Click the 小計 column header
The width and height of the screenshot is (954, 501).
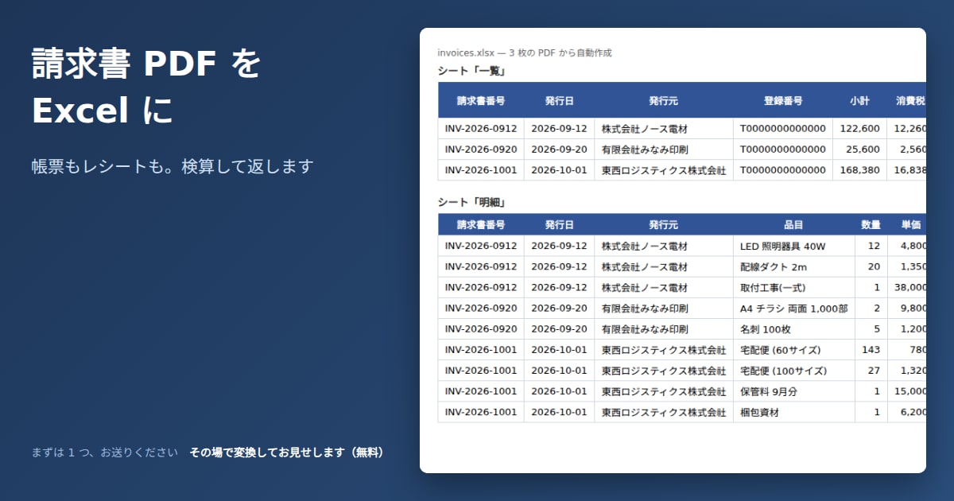pyautogui.click(x=859, y=101)
